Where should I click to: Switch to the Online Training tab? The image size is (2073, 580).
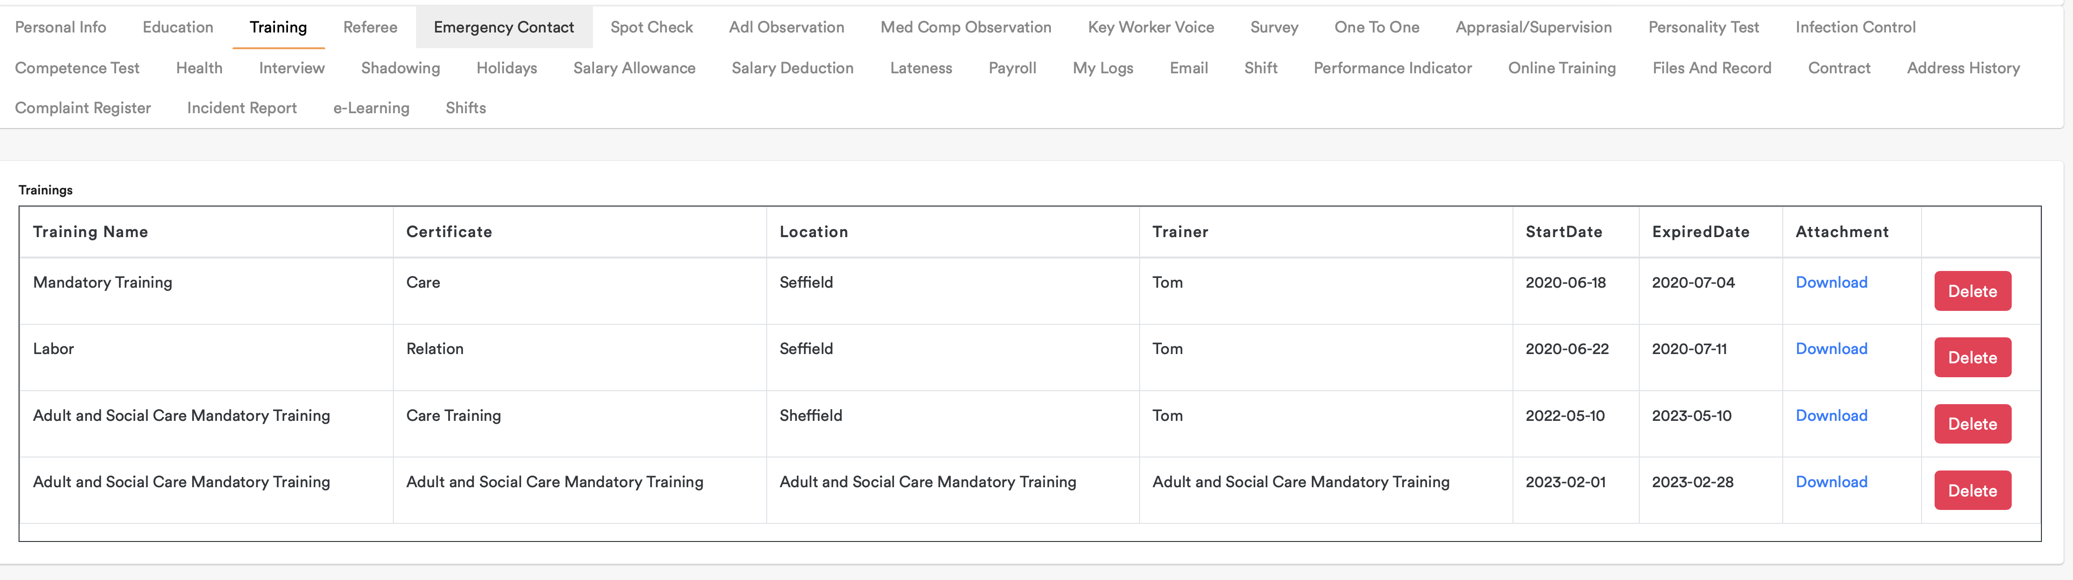pyautogui.click(x=1561, y=68)
